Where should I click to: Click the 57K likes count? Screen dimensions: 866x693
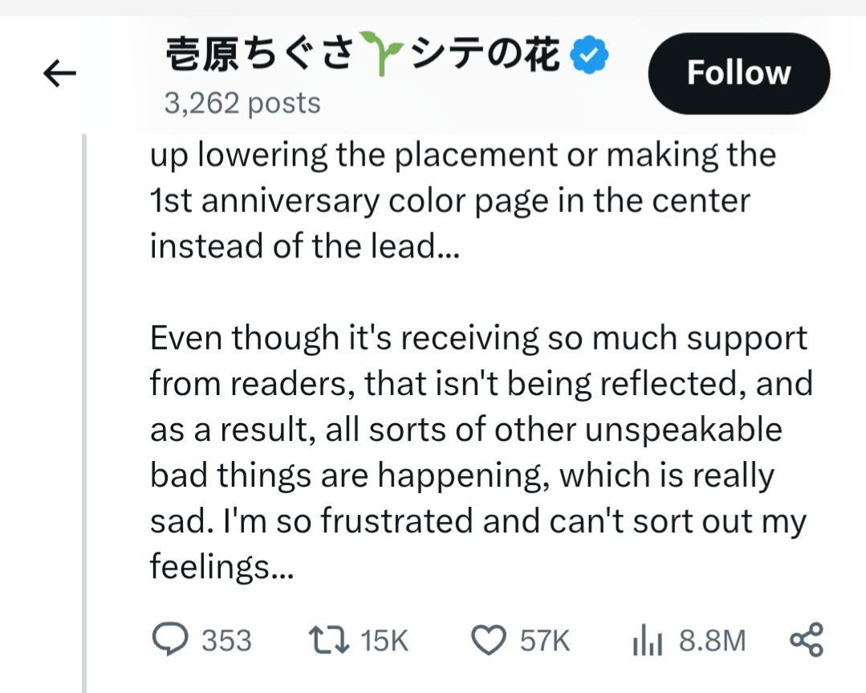coord(545,641)
